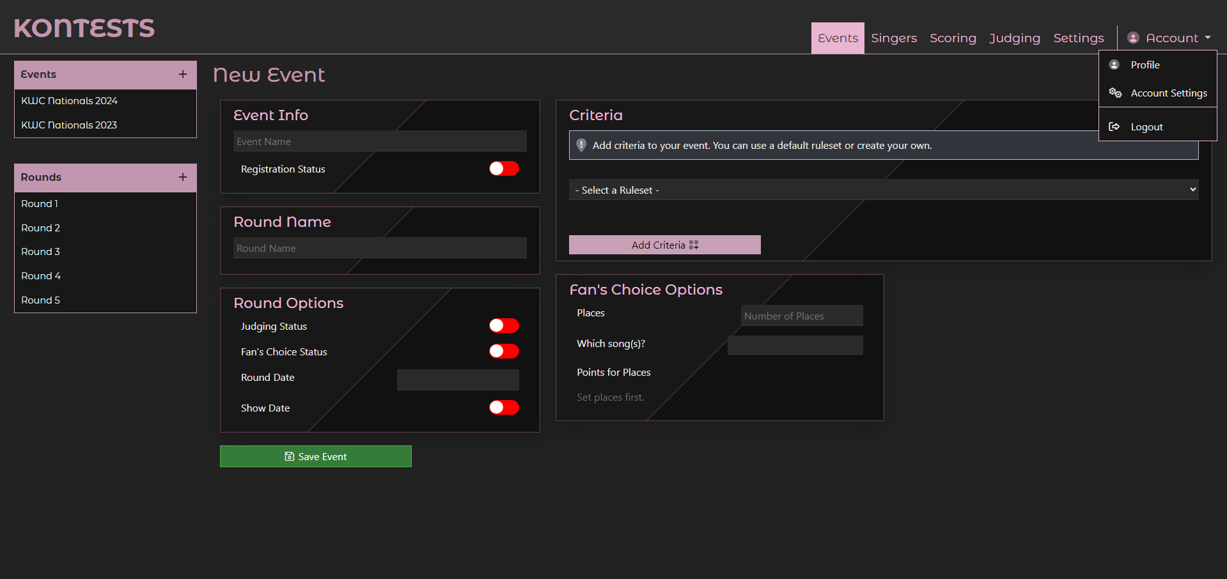The height and width of the screenshot is (579, 1227).
Task: Click the Save Event button
Action: pyautogui.click(x=316, y=456)
